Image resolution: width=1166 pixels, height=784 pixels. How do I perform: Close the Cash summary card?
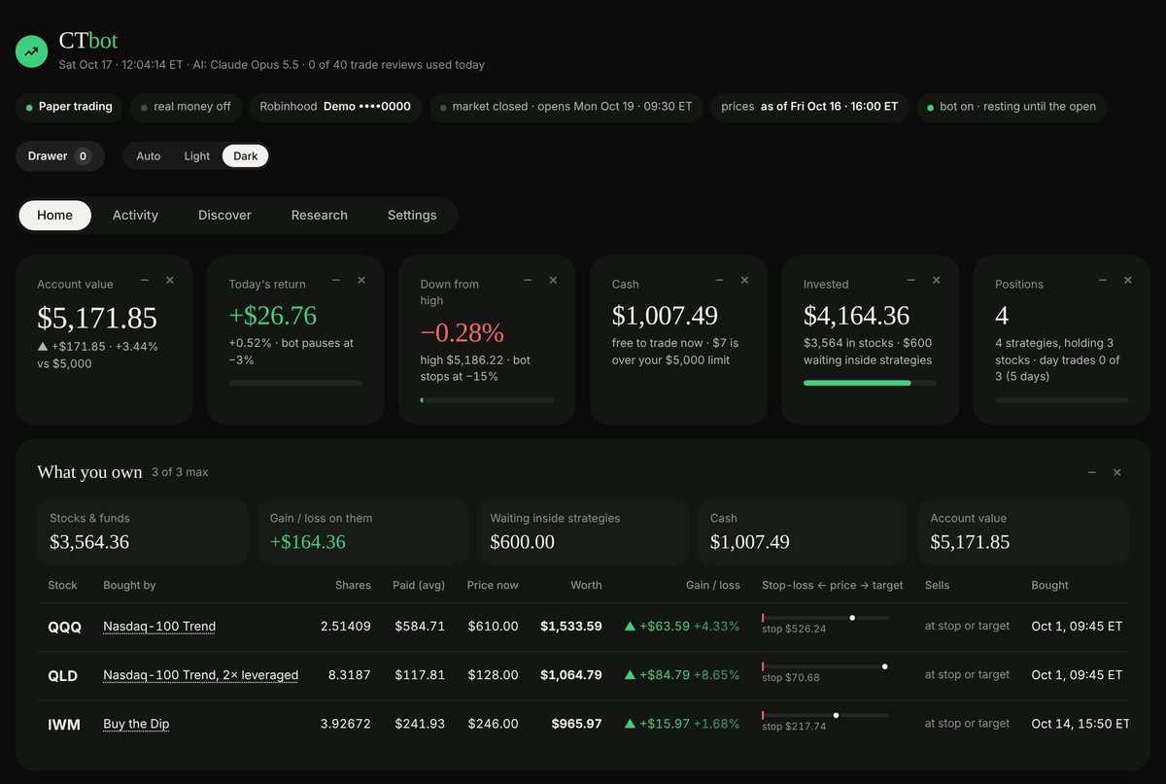pyautogui.click(x=744, y=280)
